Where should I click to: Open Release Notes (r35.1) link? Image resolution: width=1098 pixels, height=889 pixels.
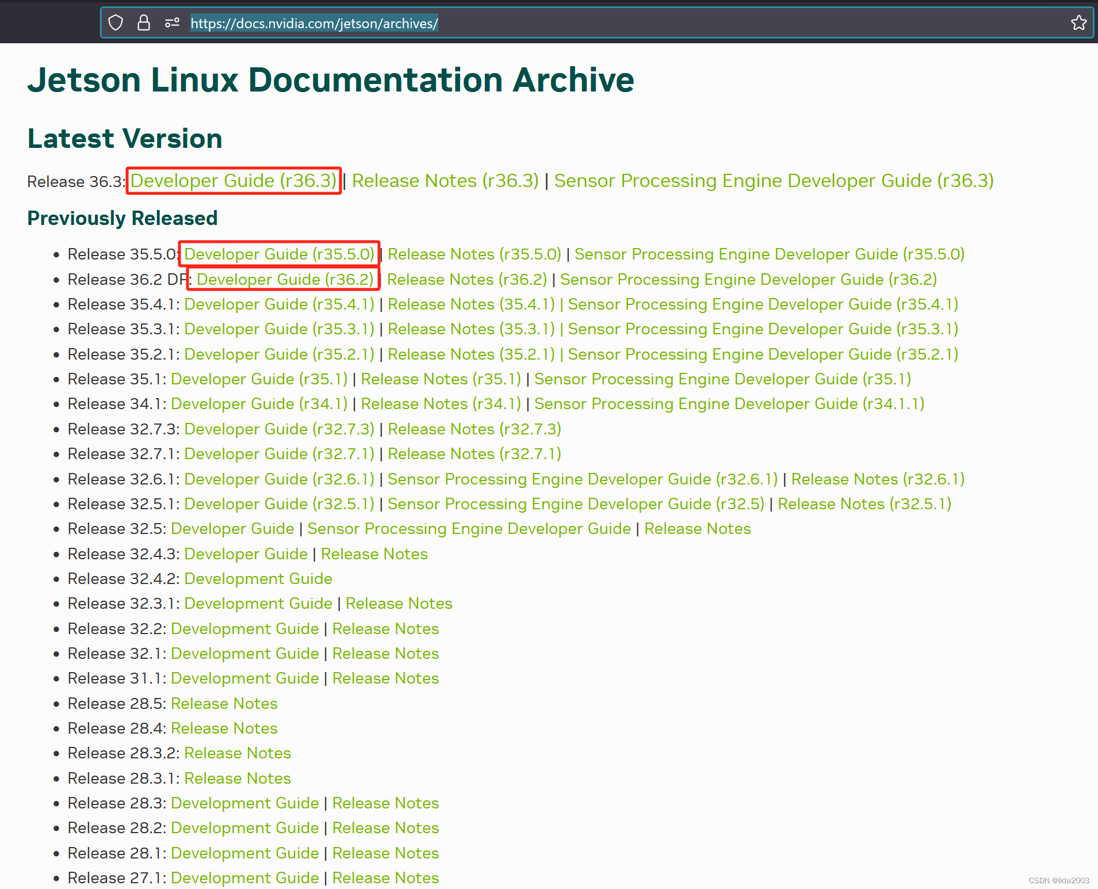click(x=441, y=379)
